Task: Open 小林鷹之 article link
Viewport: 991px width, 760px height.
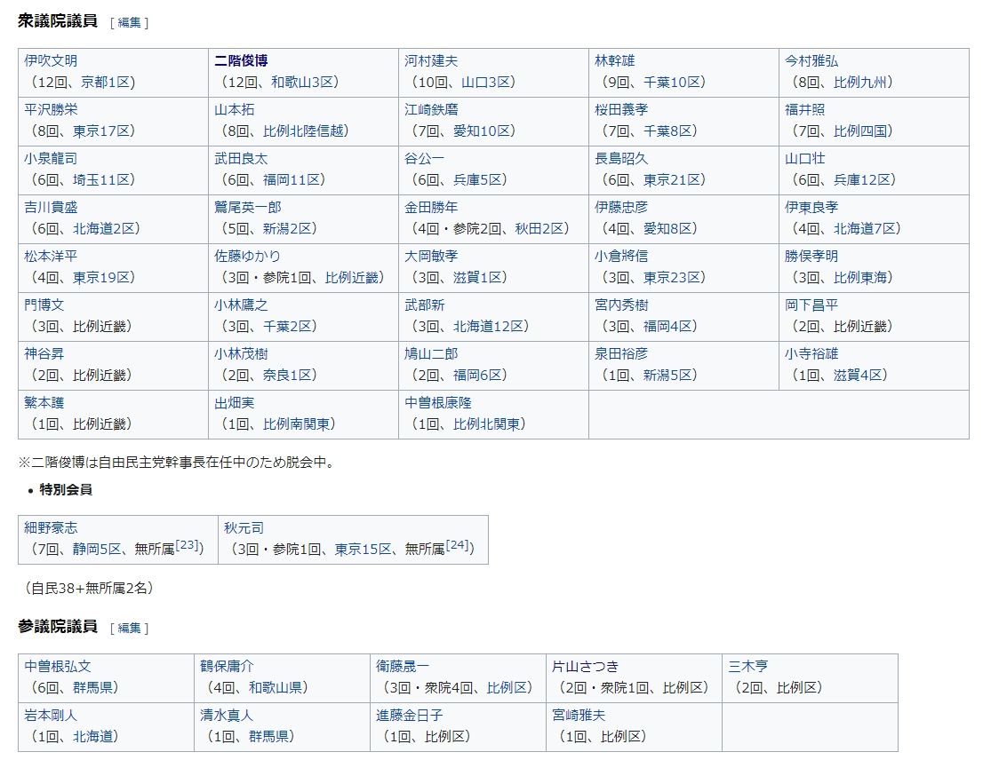Action: (241, 305)
